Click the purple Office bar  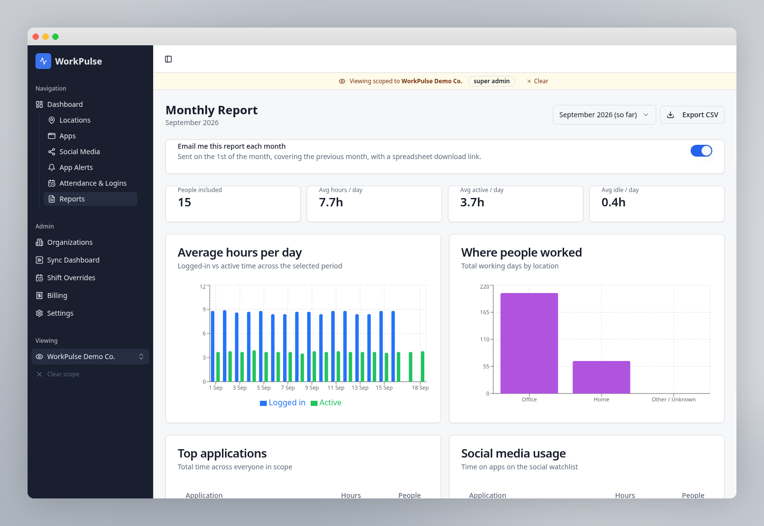pyautogui.click(x=529, y=343)
